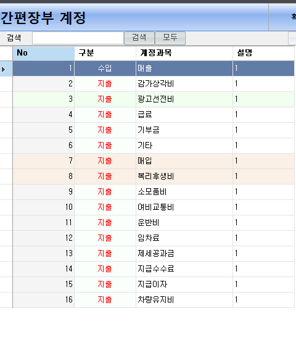Select the 감가상각비 account row
The width and height of the screenshot is (296, 337).
pos(154,84)
